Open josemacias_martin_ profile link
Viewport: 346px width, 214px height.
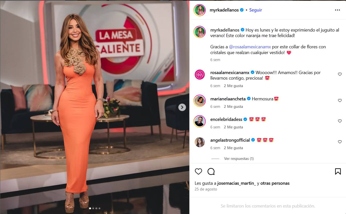[x=237, y=183]
